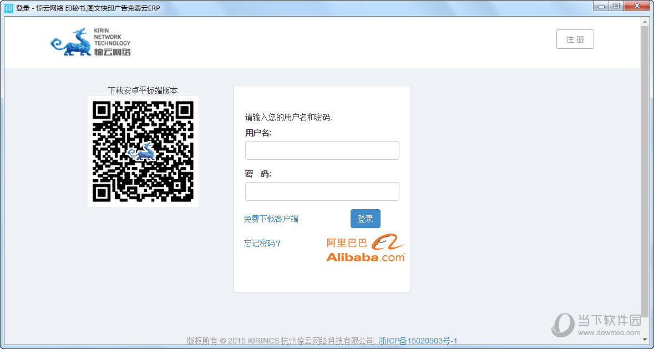Click the 用户名: label

click(258, 133)
